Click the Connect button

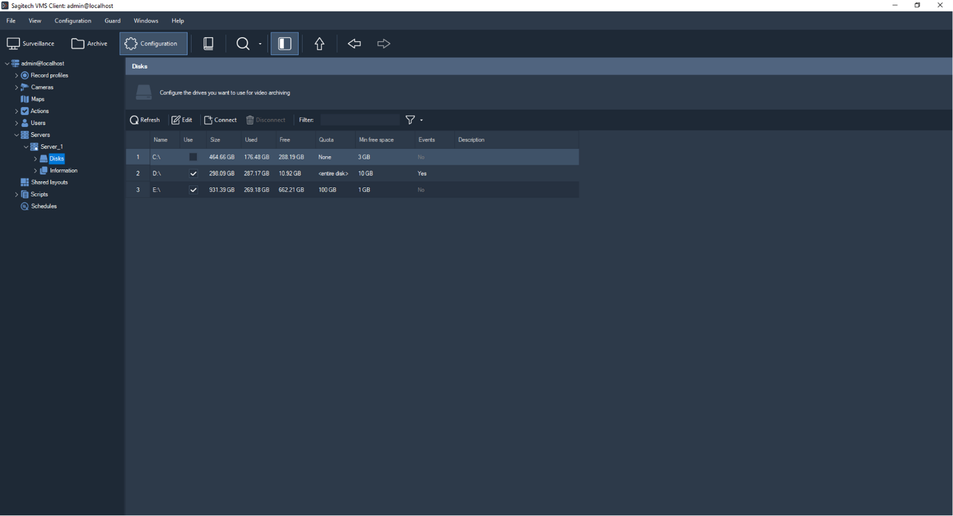tap(220, 120)
